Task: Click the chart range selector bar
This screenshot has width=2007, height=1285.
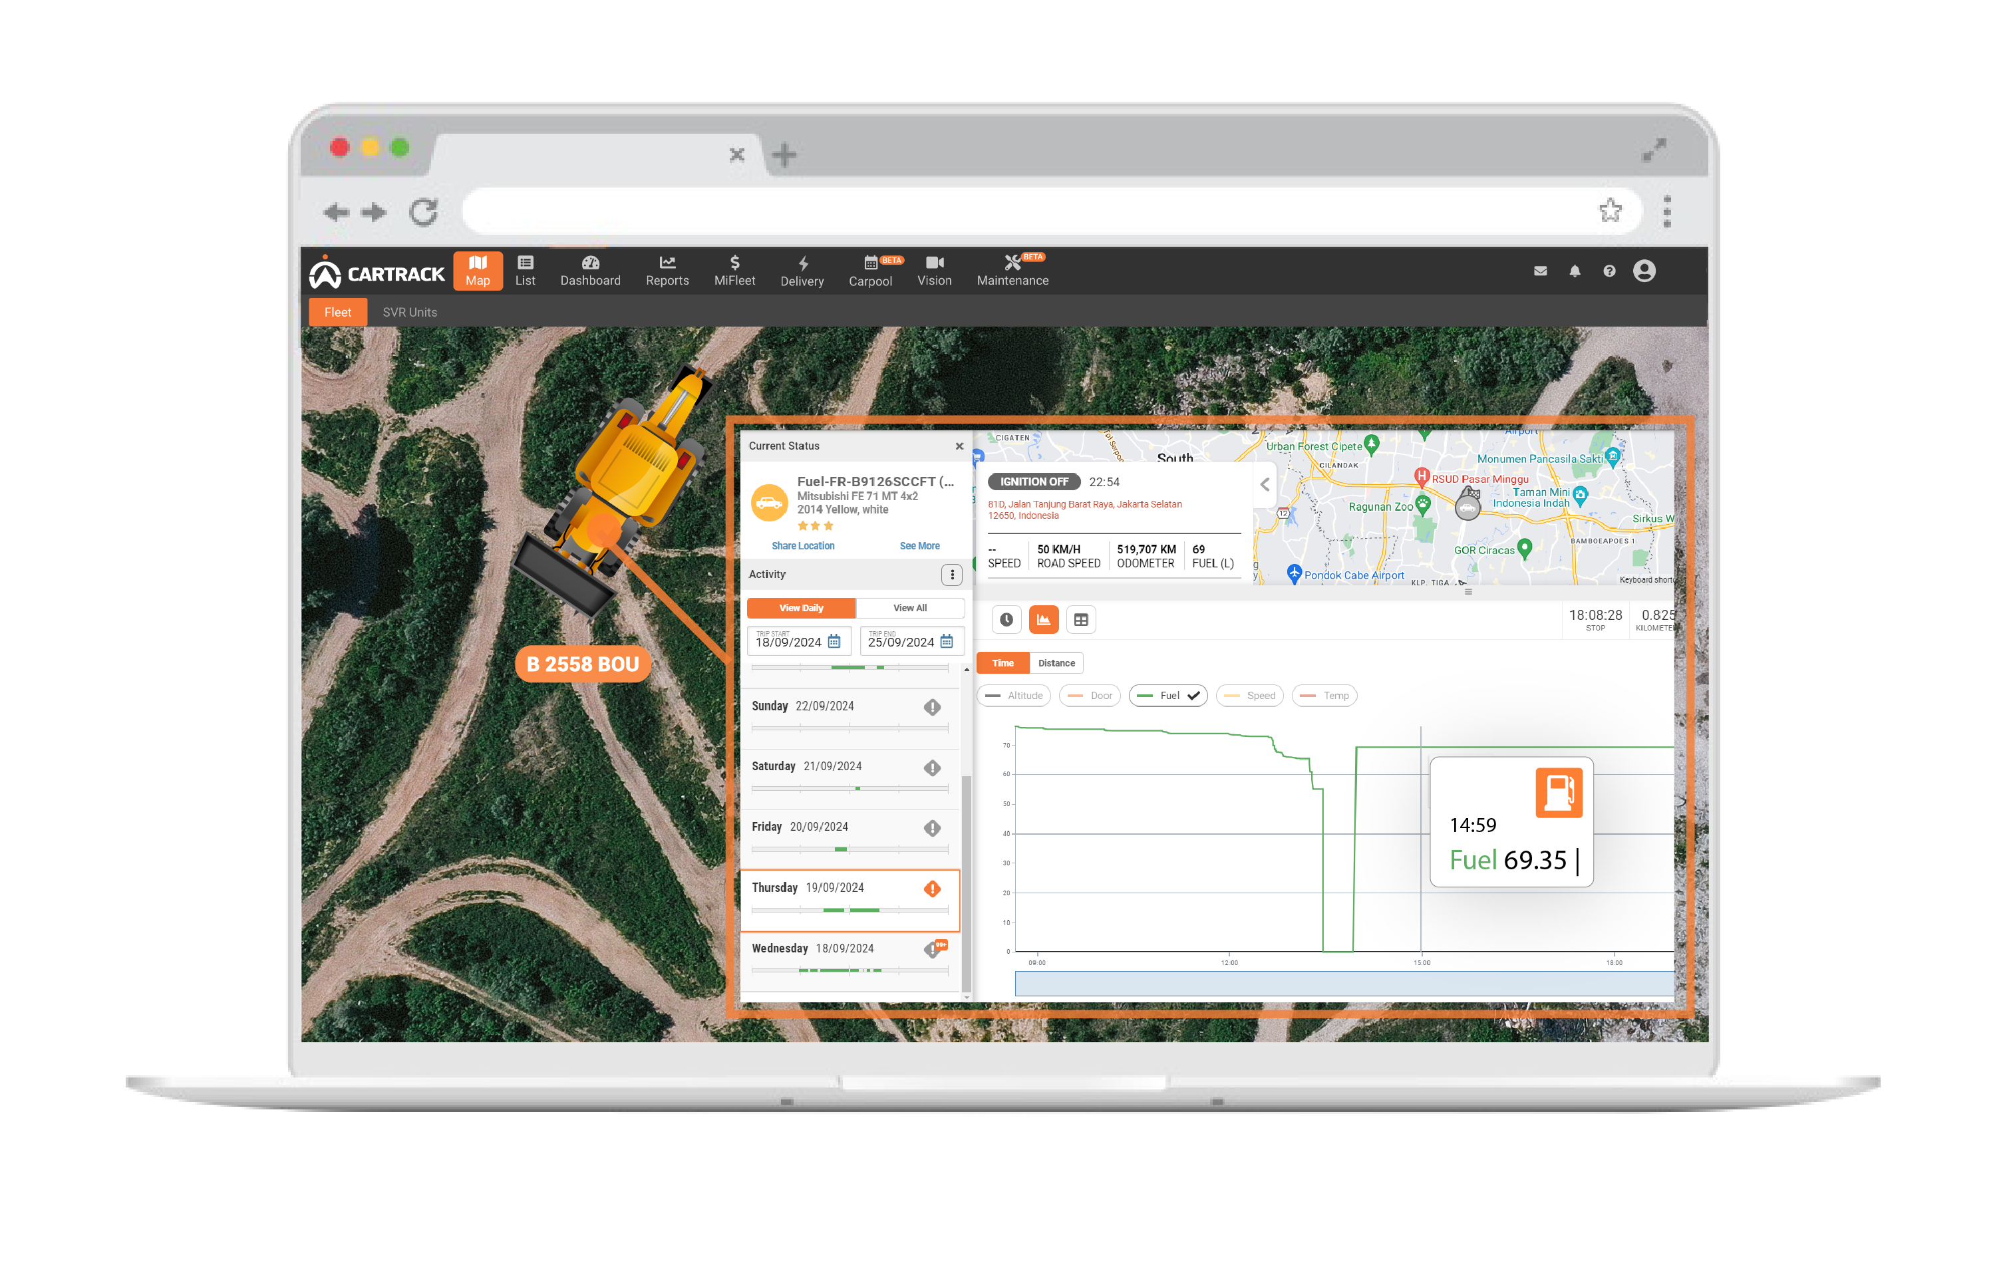Action: coord(1344,983)
